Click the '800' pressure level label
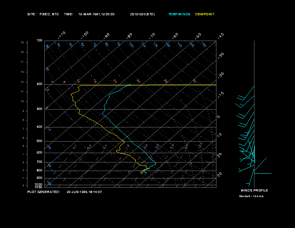 39,170
